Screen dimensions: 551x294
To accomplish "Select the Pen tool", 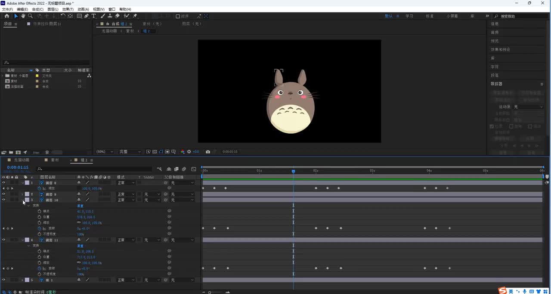I will tap(87, 16).
